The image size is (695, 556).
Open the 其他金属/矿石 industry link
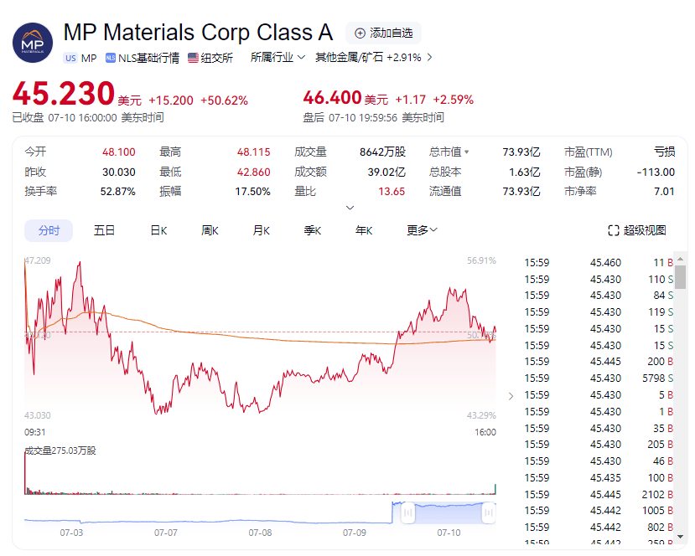coord(373,58)
